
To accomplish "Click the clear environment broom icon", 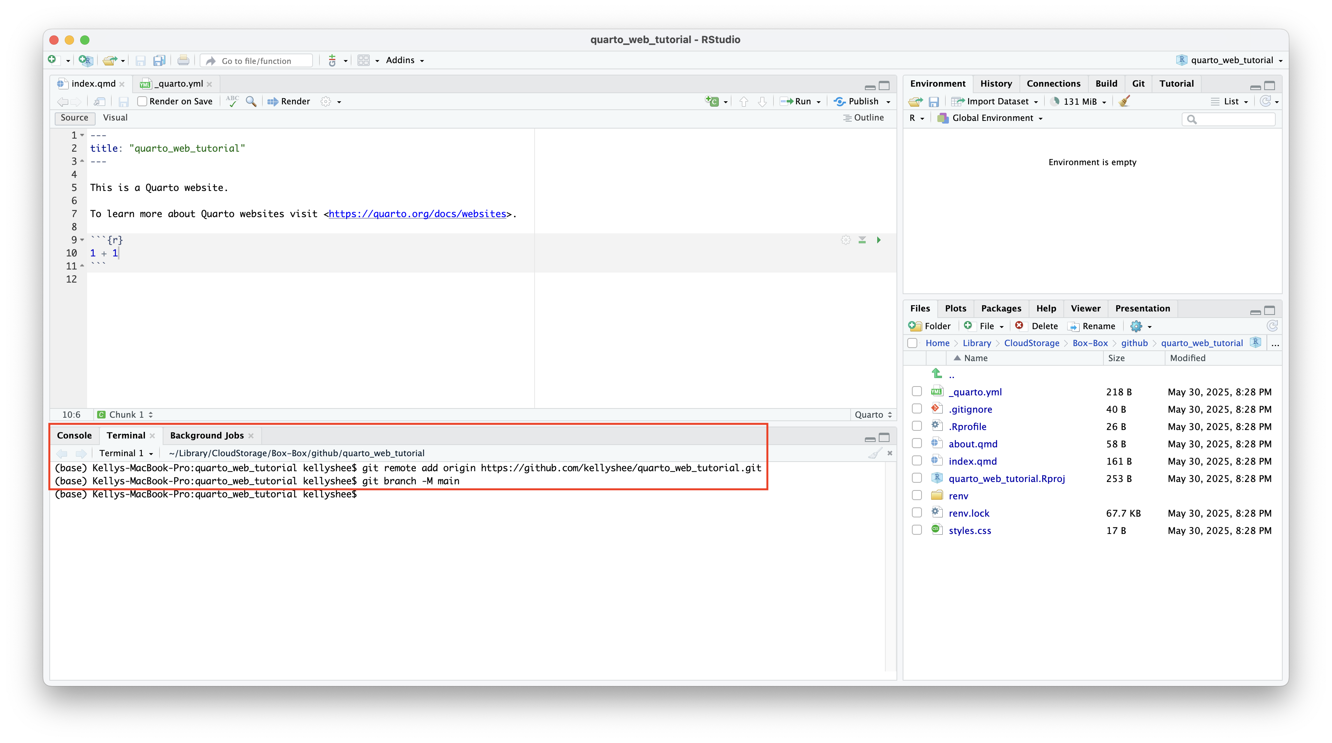I will pos(1125,101).
